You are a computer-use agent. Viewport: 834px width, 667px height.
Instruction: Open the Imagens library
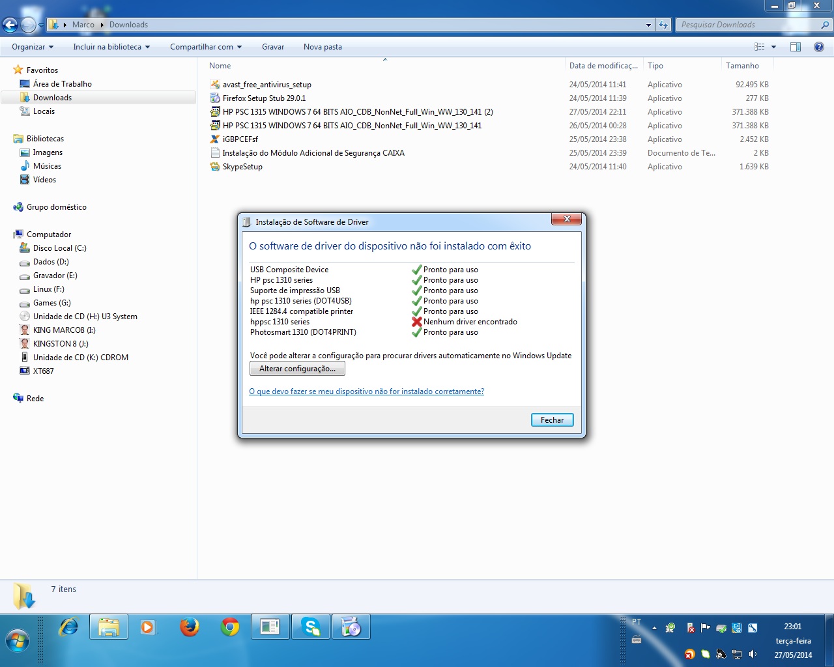(48, 152)
